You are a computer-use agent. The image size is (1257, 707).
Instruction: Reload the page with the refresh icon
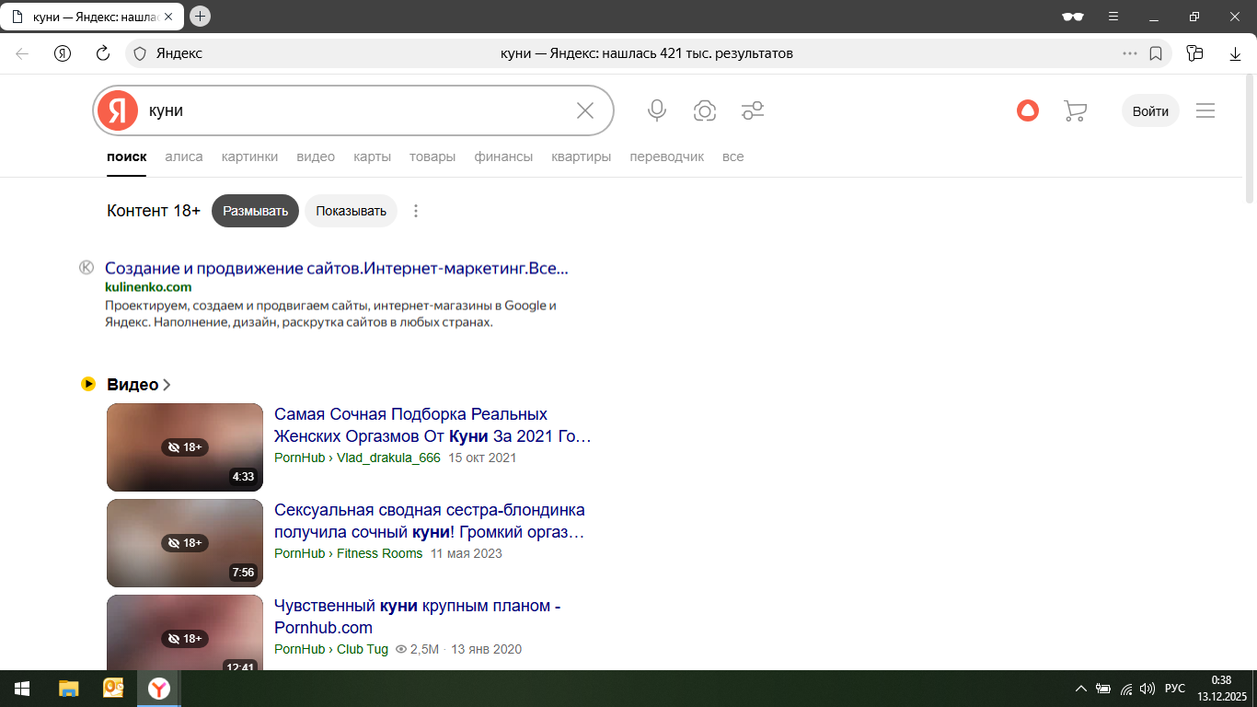pos(103,53)
